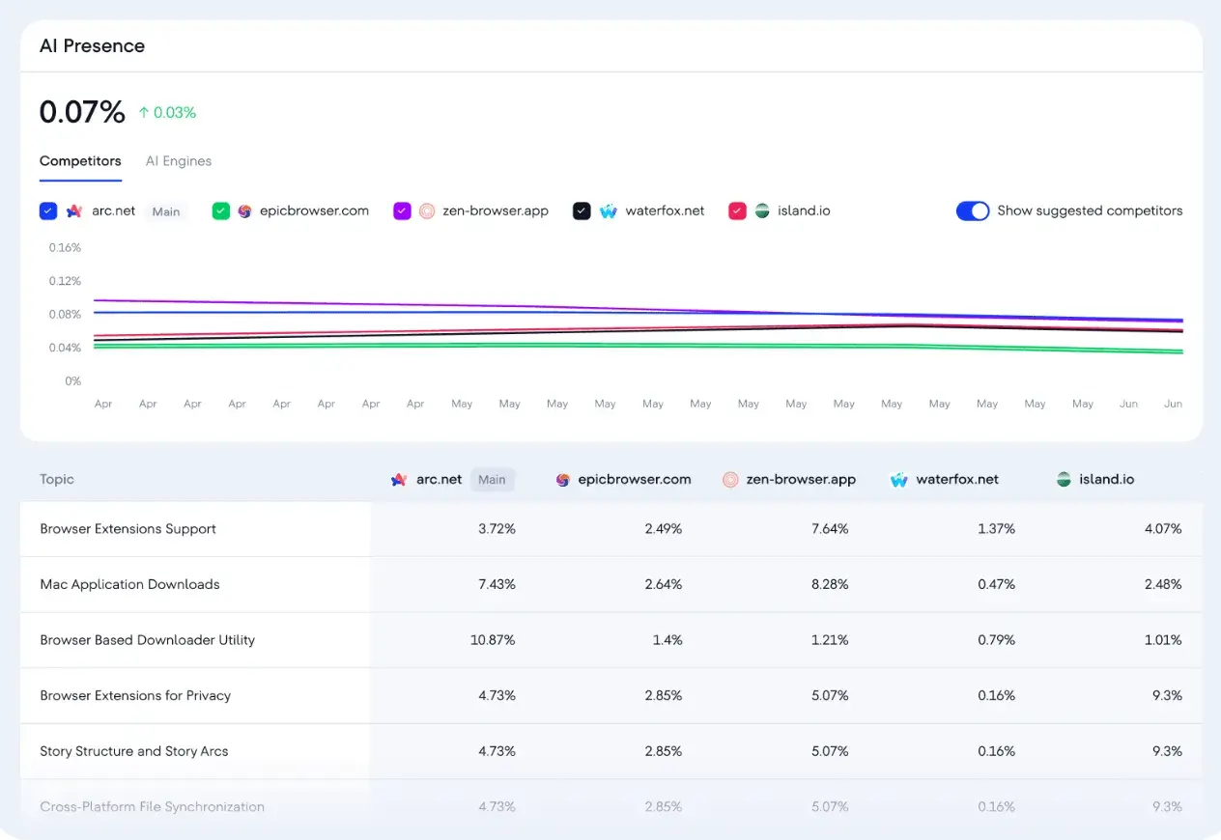Click the epicbrowser.com column header label

pos(635,479)
